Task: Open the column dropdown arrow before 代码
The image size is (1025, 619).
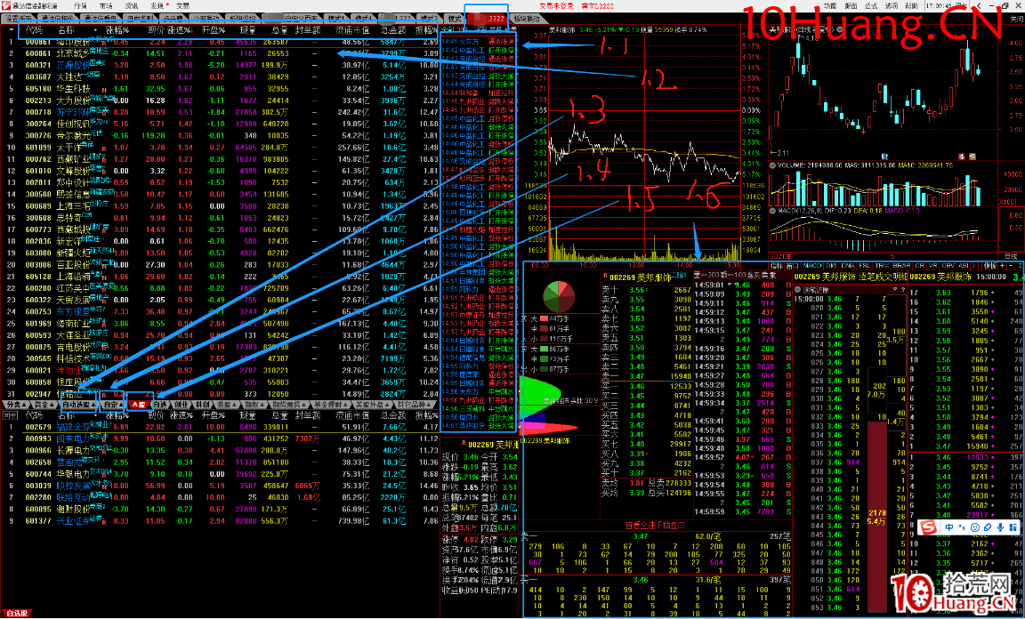Action: click(12, 30)
